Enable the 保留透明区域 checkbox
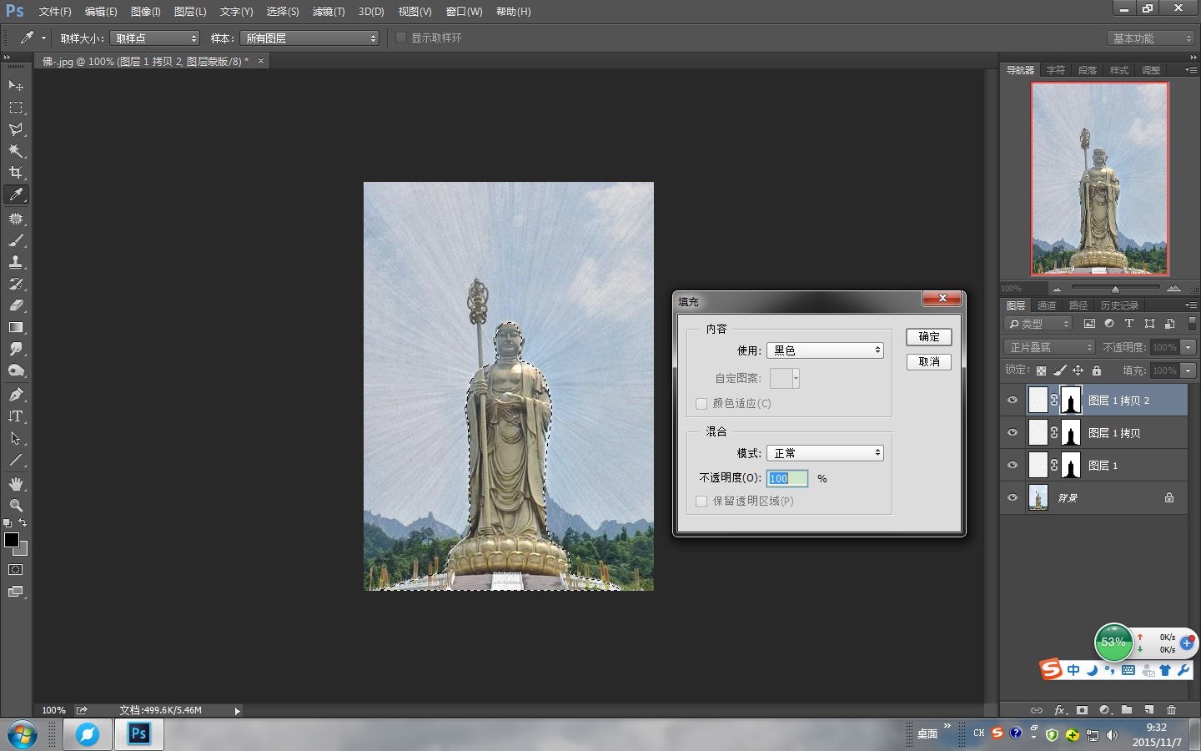Image resolution: width=1201 pixels, height=751 pixels. tap(701, 502)
